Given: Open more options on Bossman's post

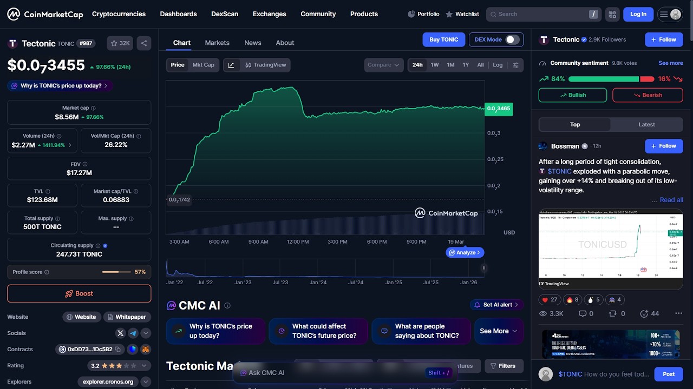Looking at the screenshot, I should pyautogui.click(x=678, y=313).
